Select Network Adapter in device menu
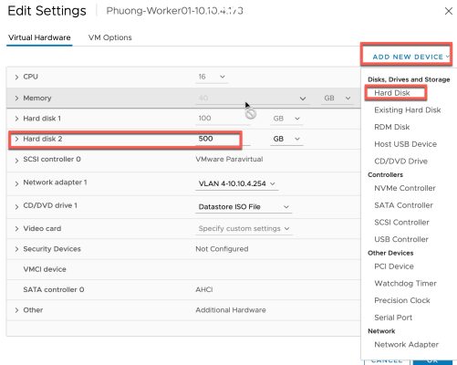The image size is (457, 365). 406,345
